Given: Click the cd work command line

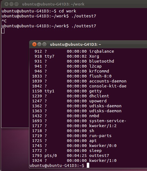Looking at the screenshot, I should [39, 11].
